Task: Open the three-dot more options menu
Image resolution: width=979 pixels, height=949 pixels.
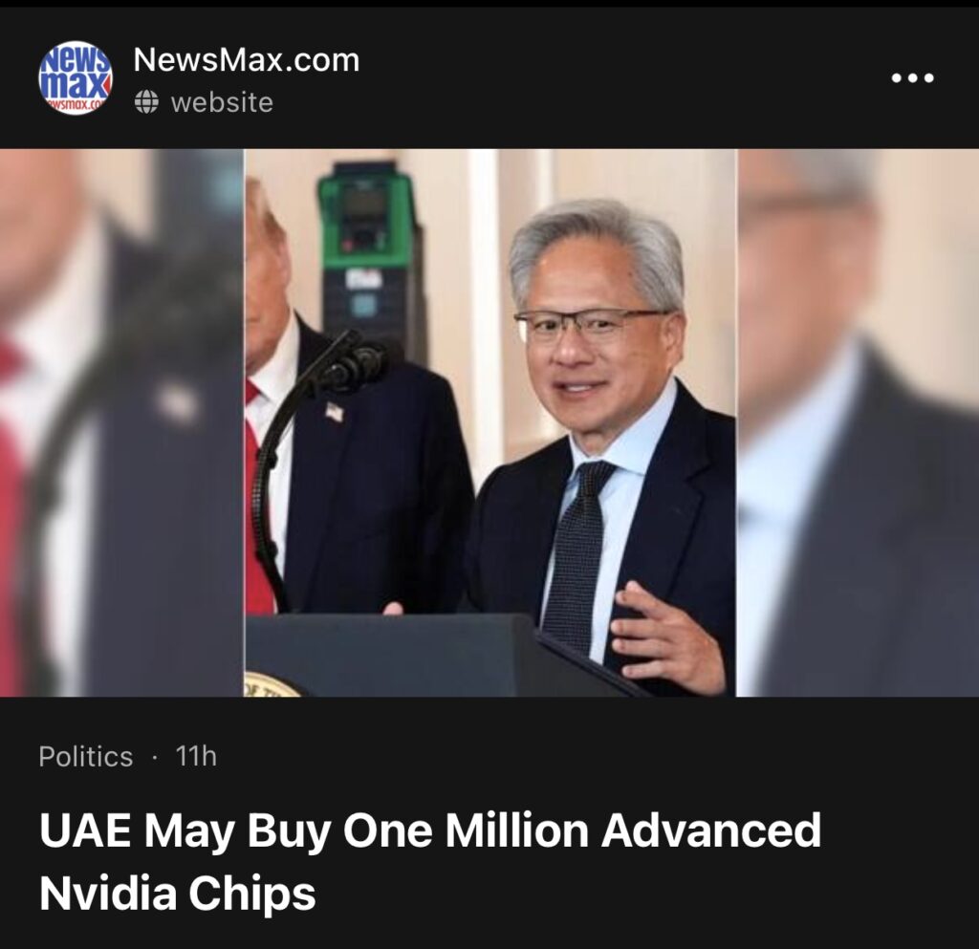Action: click(x=912, y=78)
